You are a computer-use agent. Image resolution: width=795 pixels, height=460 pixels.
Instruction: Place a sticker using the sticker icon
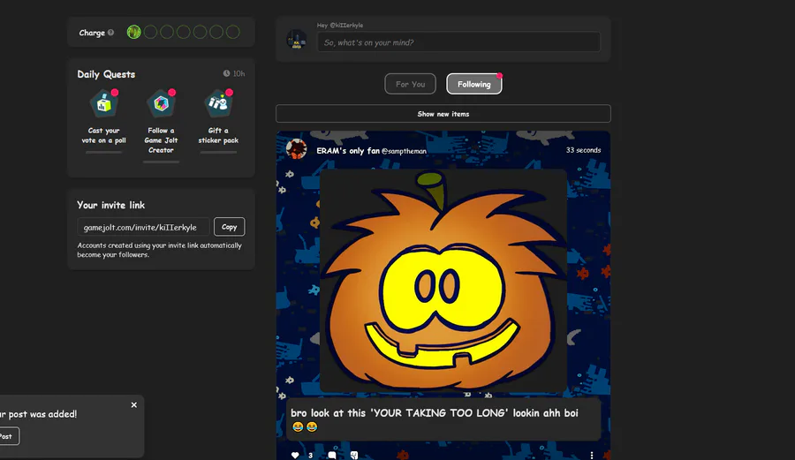[x=354, y=455]
